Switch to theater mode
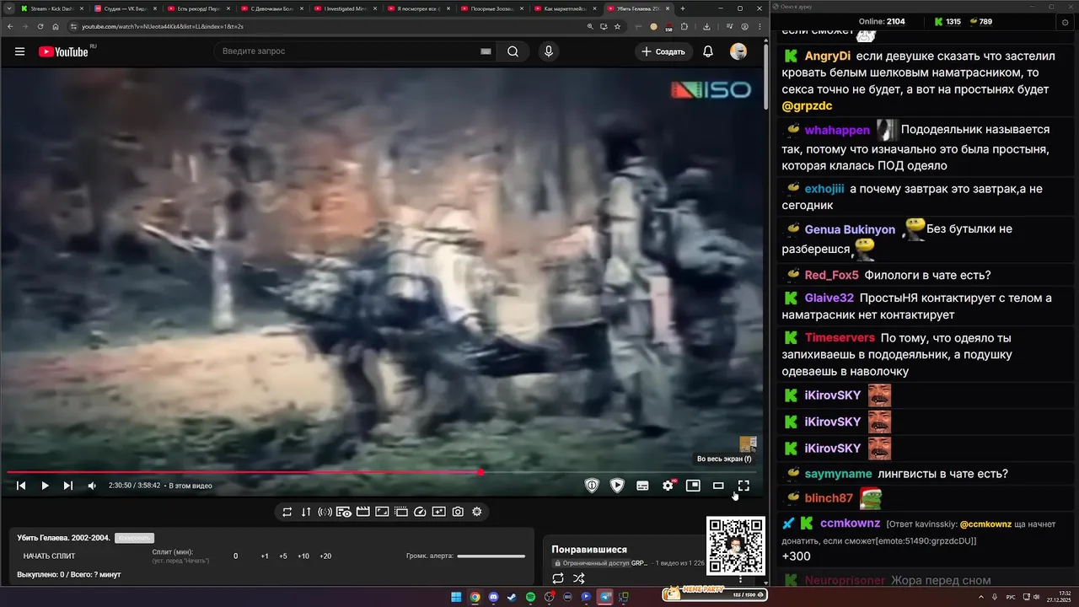 pyautogui.click(x=718, y=486)
